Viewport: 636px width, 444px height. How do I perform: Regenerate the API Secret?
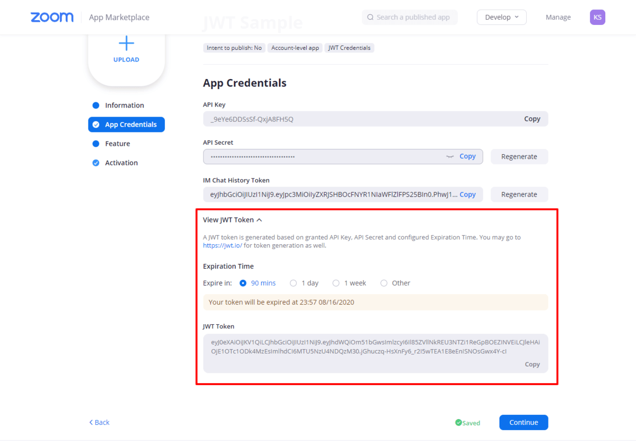coord(519,157)
